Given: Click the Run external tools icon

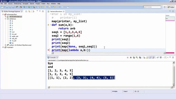Looking at the screenshot, I should pos(34,7).
